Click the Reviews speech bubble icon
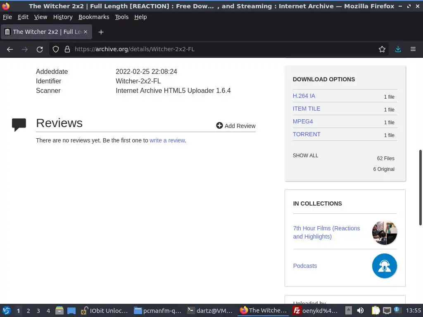 tap(19, 125)
